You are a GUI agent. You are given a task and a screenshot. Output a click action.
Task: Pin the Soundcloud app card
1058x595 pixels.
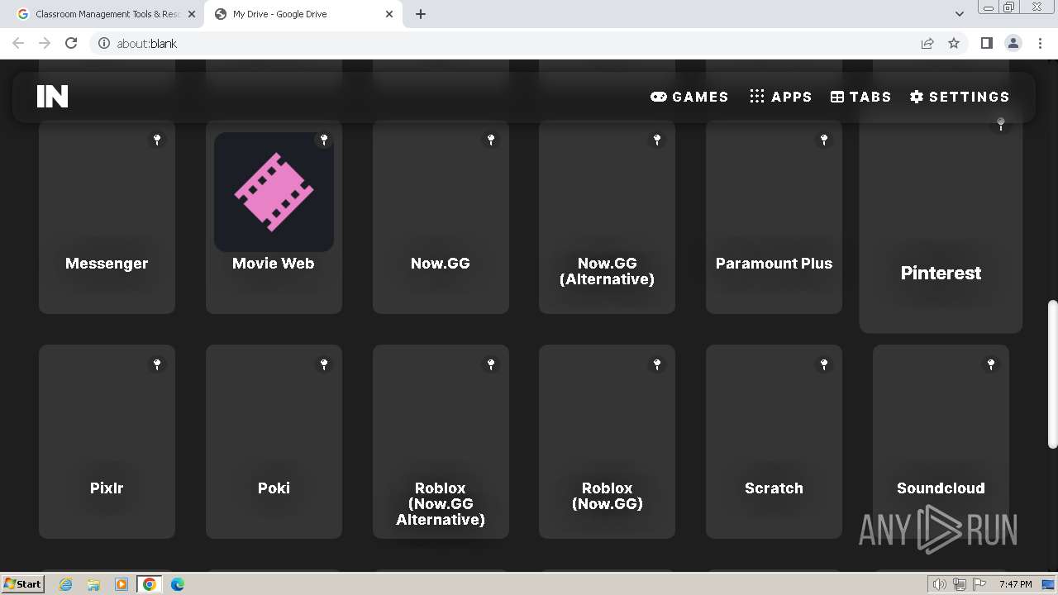(x=991, y=364)
